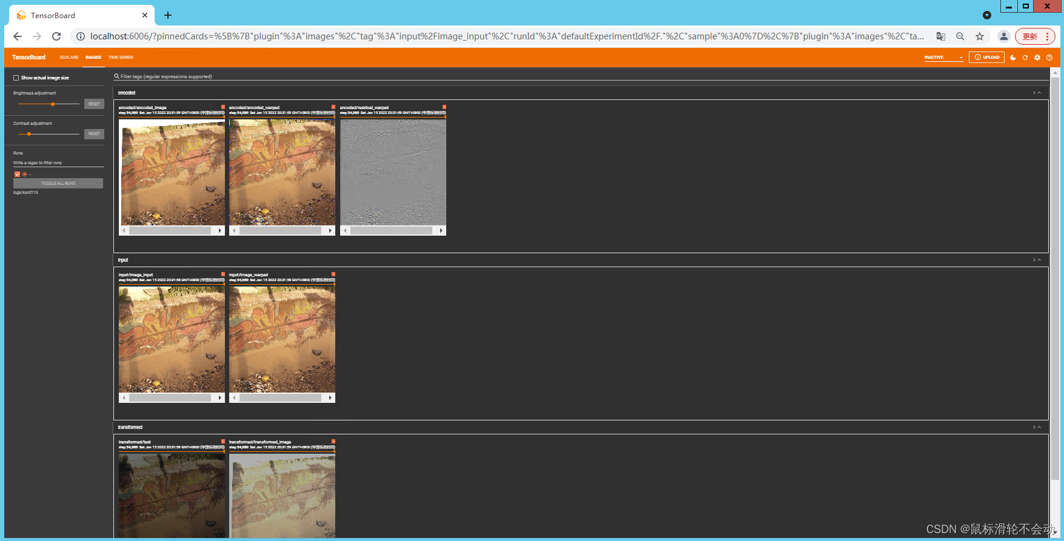Open the encoded_image thumbnail
The image size is (1064, 541).
[x=172, y=173]
